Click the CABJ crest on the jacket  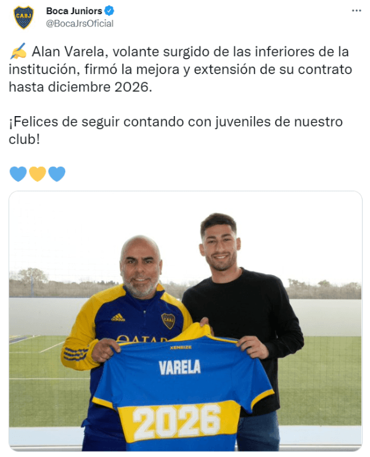tap(168, 321)
